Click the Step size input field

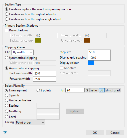pos(99,52)
